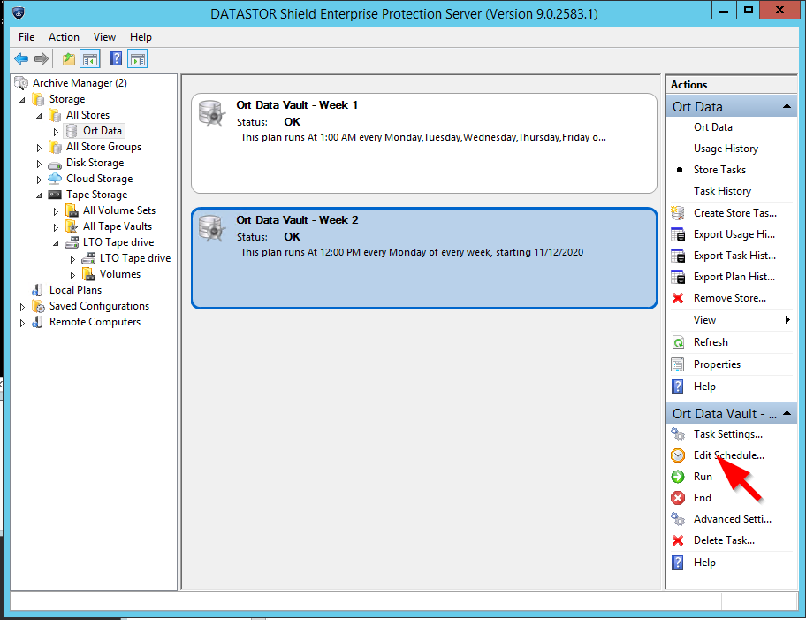Viewport: 806px width, 620px height.
Task: Click the Task Settings gears icon
Action: click(678, 434)
